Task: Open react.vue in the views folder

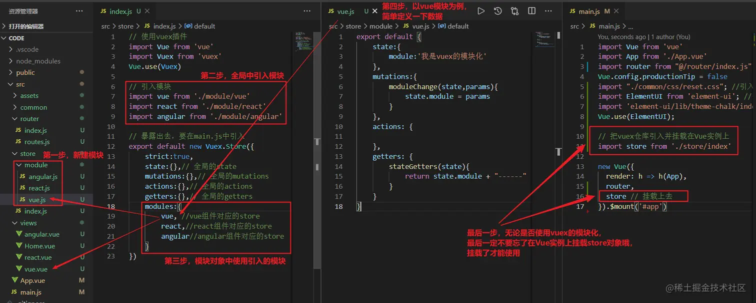Action: pyautogui.click(x=46, y=258)
